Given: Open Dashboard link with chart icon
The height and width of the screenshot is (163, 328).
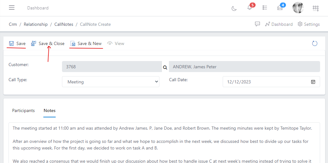Looking at the screenshot, I should click(x=279, y=24).
